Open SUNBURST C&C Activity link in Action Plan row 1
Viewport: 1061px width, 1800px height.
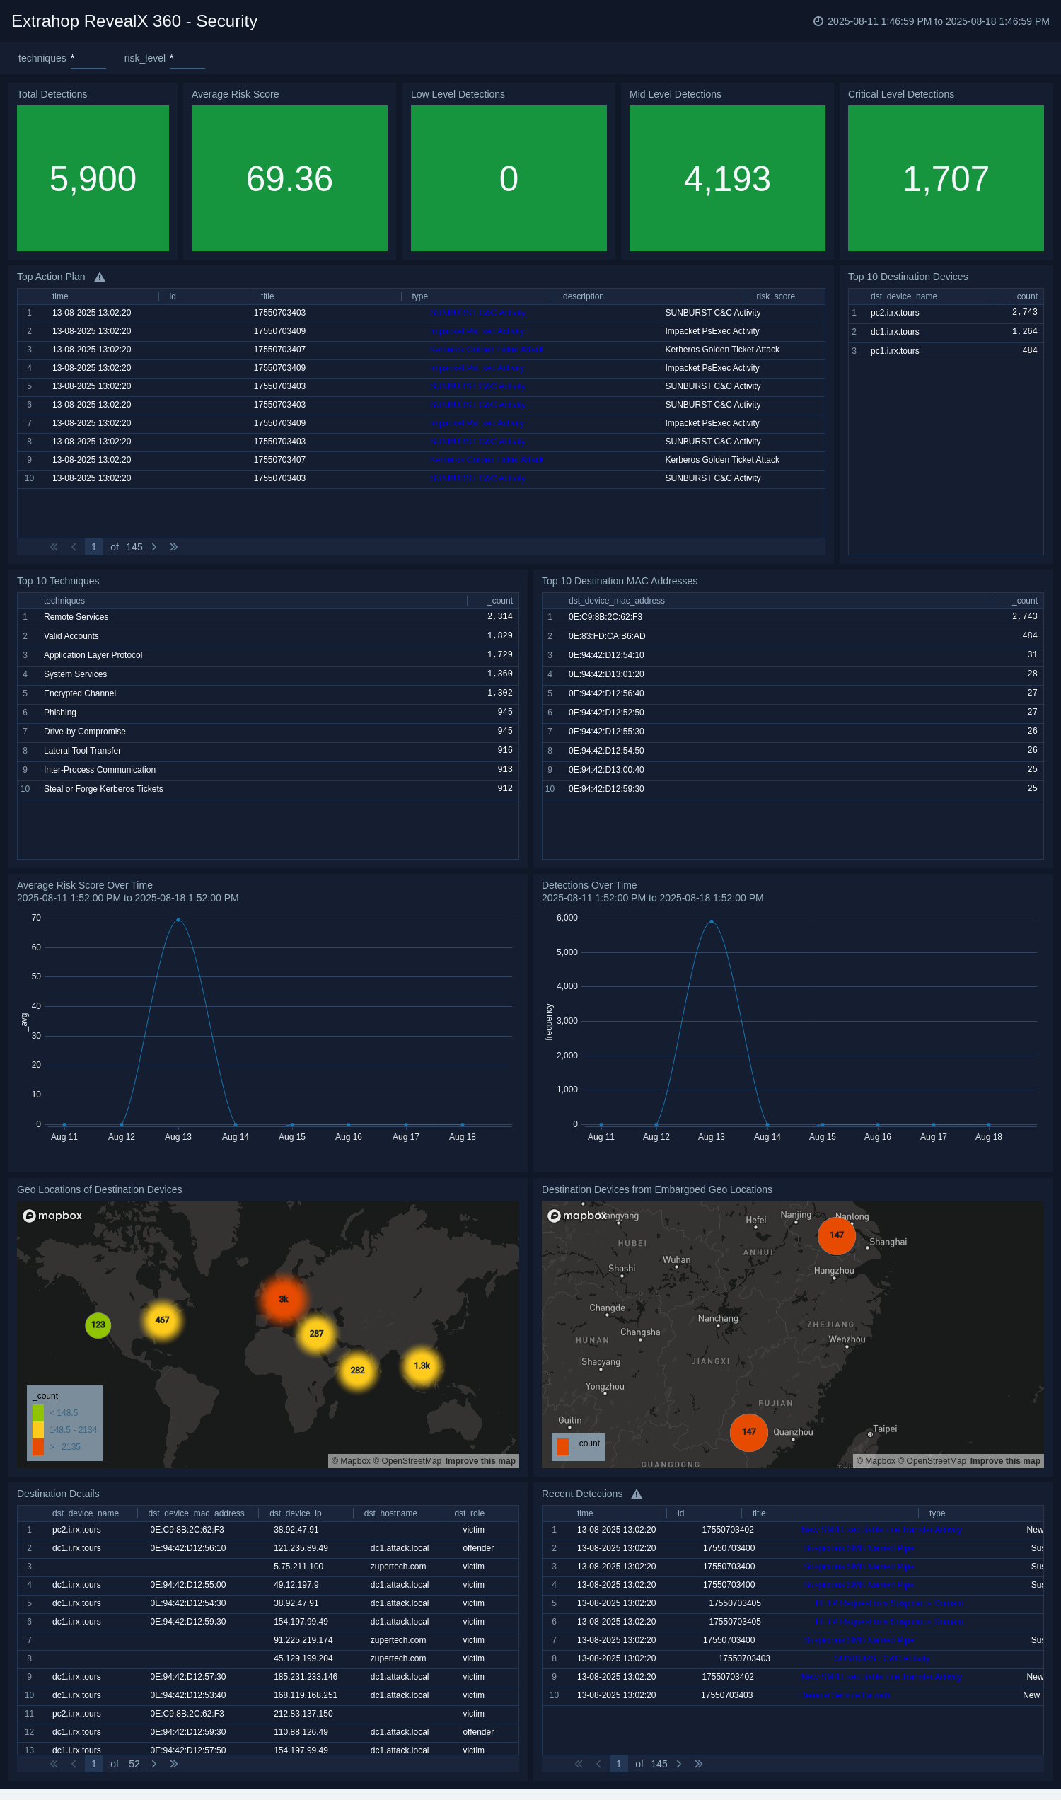477,313
